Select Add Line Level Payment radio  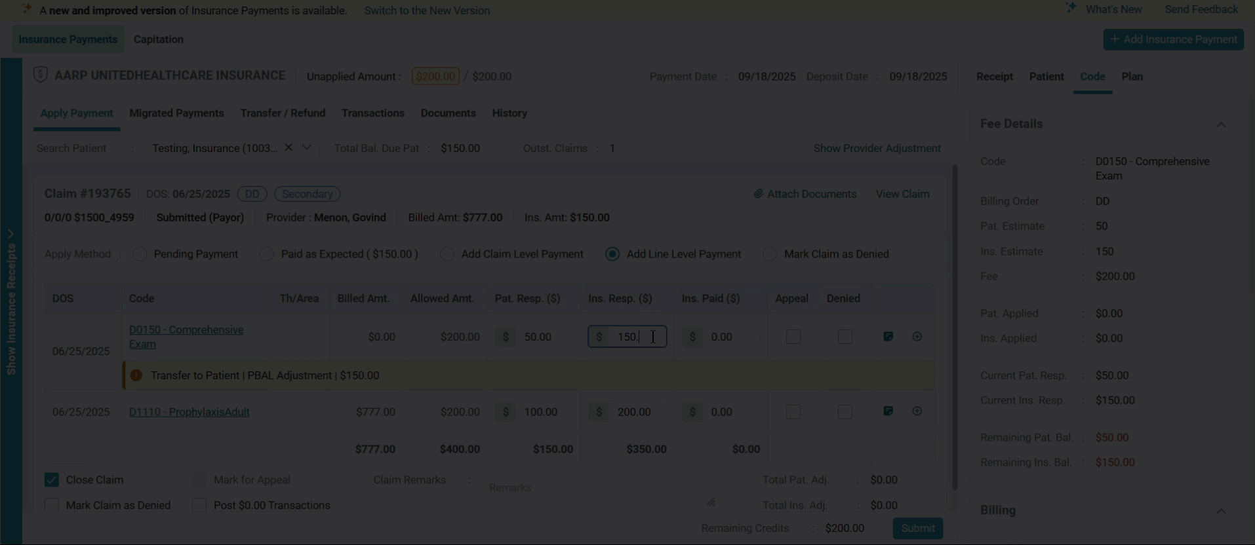(x=612, y=254)
